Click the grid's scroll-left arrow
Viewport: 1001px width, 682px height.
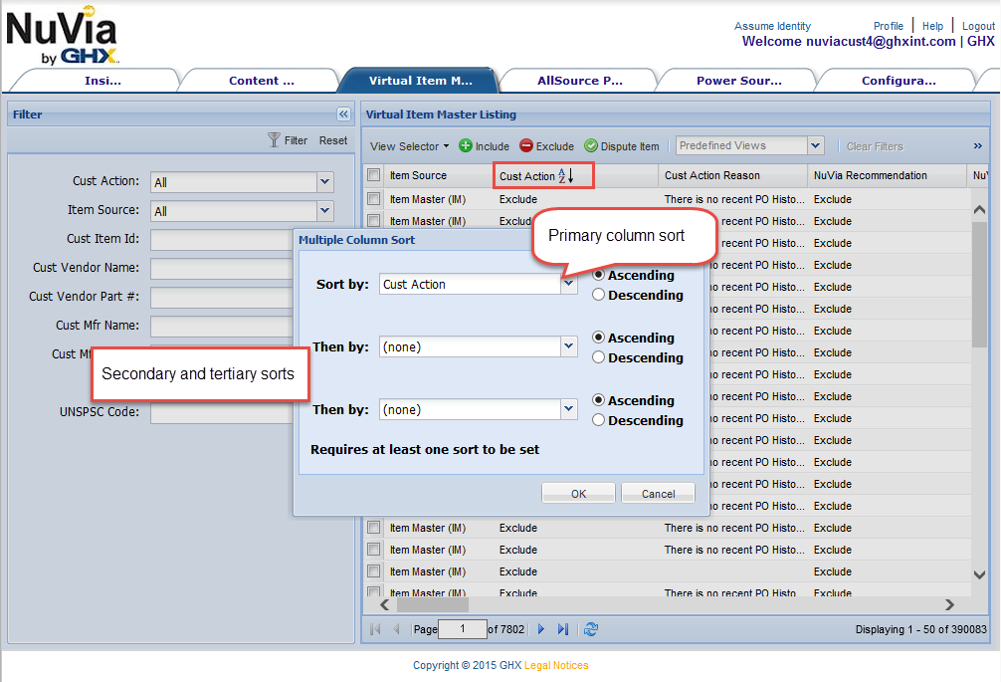click(384, 604)
